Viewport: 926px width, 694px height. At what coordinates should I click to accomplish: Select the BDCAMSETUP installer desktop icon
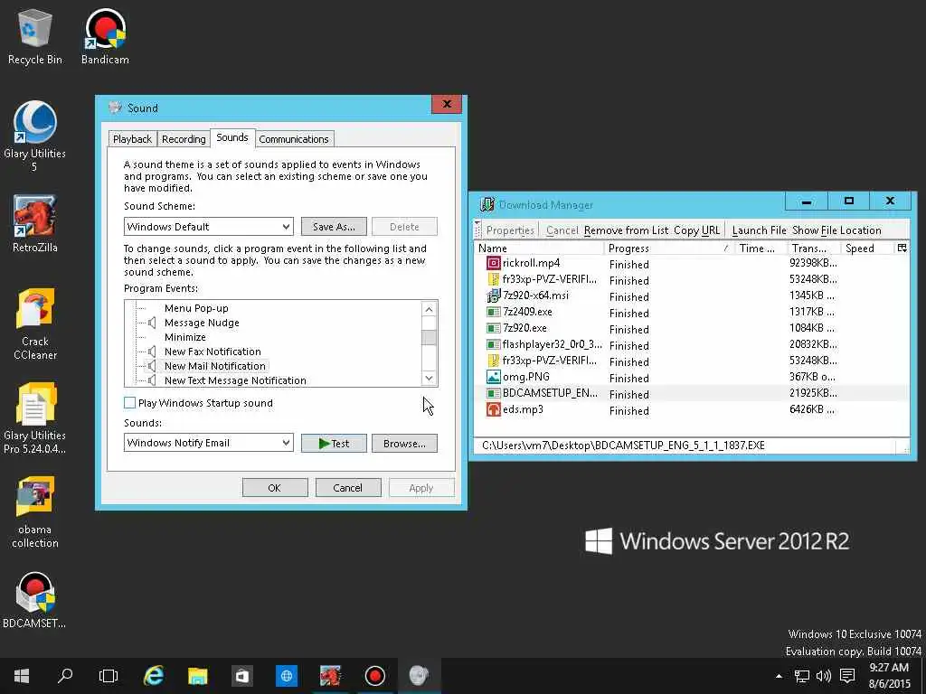coord(35,600)
